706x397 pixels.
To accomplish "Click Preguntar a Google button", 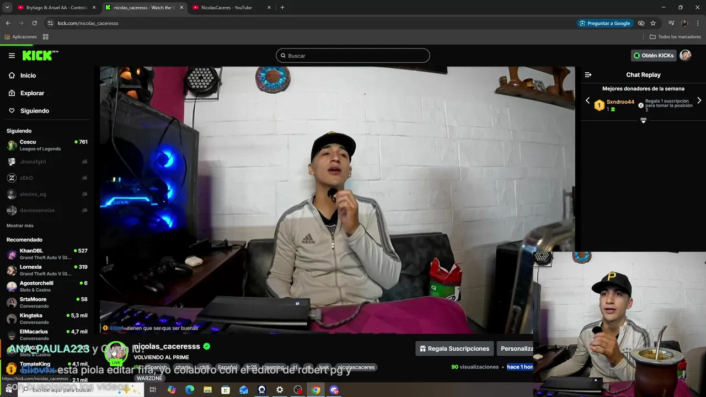I will [x=605, y=23].
